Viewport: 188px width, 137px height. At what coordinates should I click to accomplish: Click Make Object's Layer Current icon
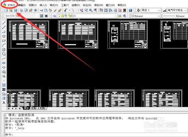point(120,16)
